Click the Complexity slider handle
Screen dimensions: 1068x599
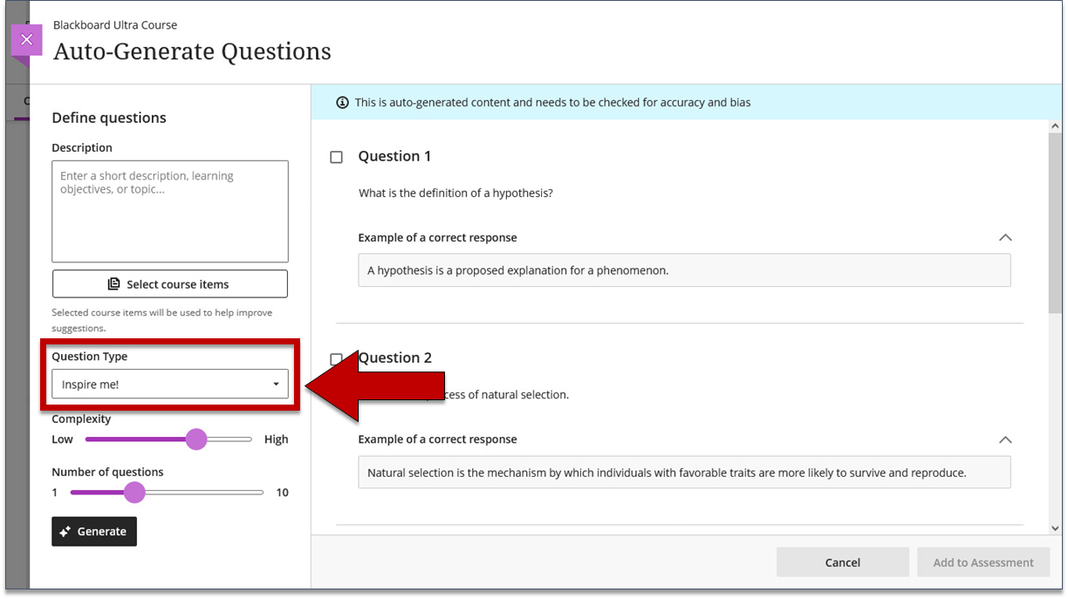(x=196, y=439)
